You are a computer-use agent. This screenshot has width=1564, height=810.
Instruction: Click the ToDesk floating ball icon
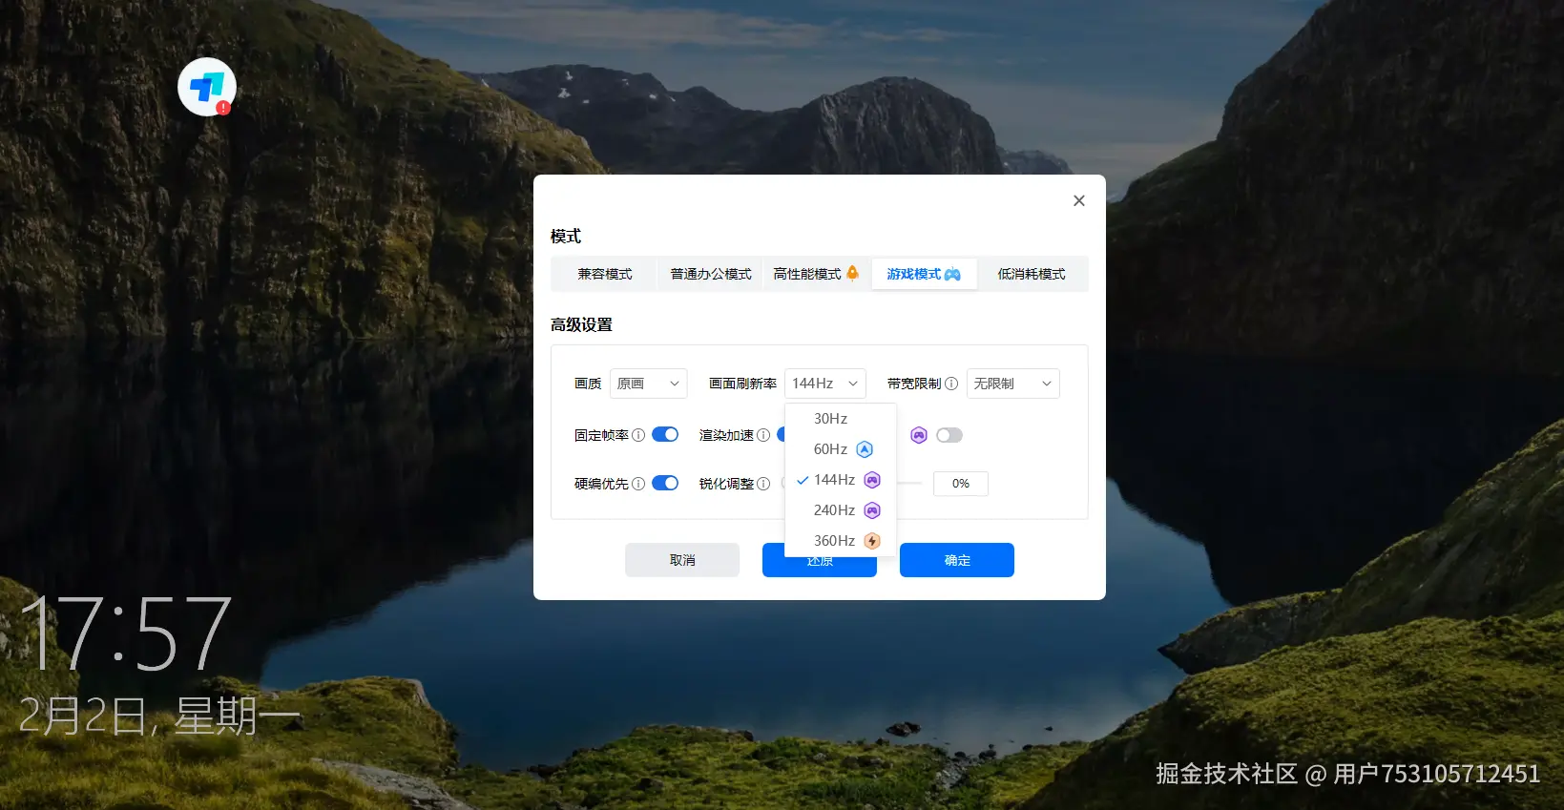[207, 87]
